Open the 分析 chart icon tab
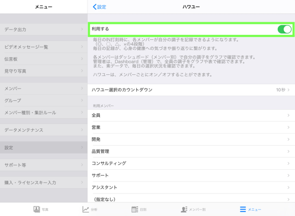Screen dimensions: 295x216 [86, 209]
